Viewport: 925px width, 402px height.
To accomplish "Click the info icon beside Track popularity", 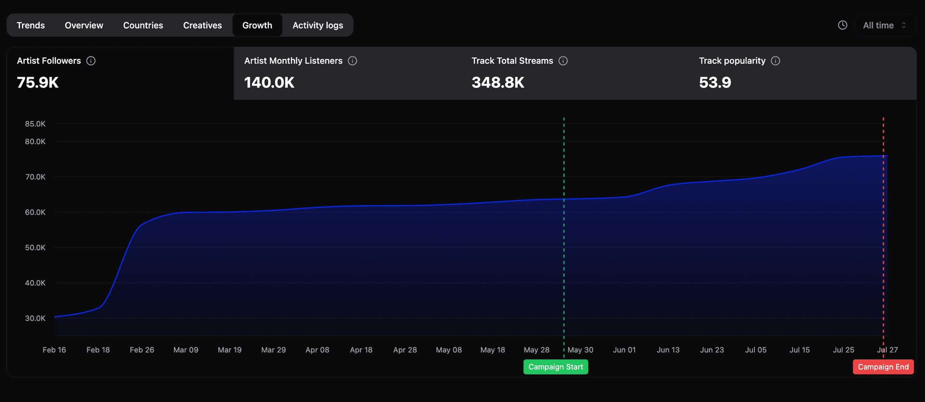I will [x=776, y=61].
